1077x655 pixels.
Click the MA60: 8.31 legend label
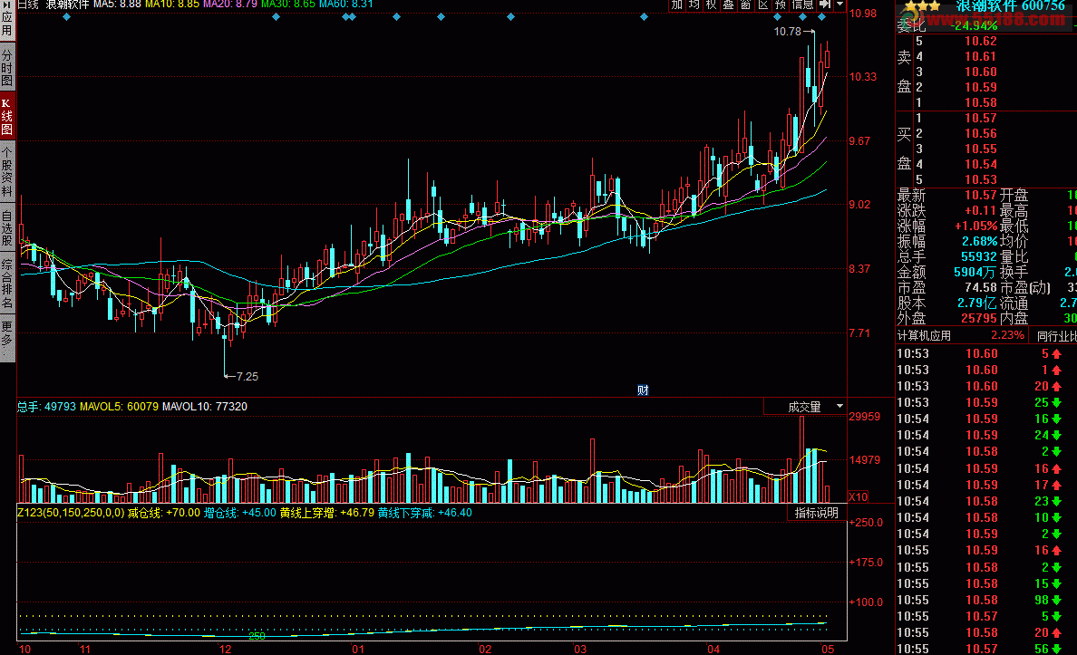pyautogui.click(x=346, y=5)
